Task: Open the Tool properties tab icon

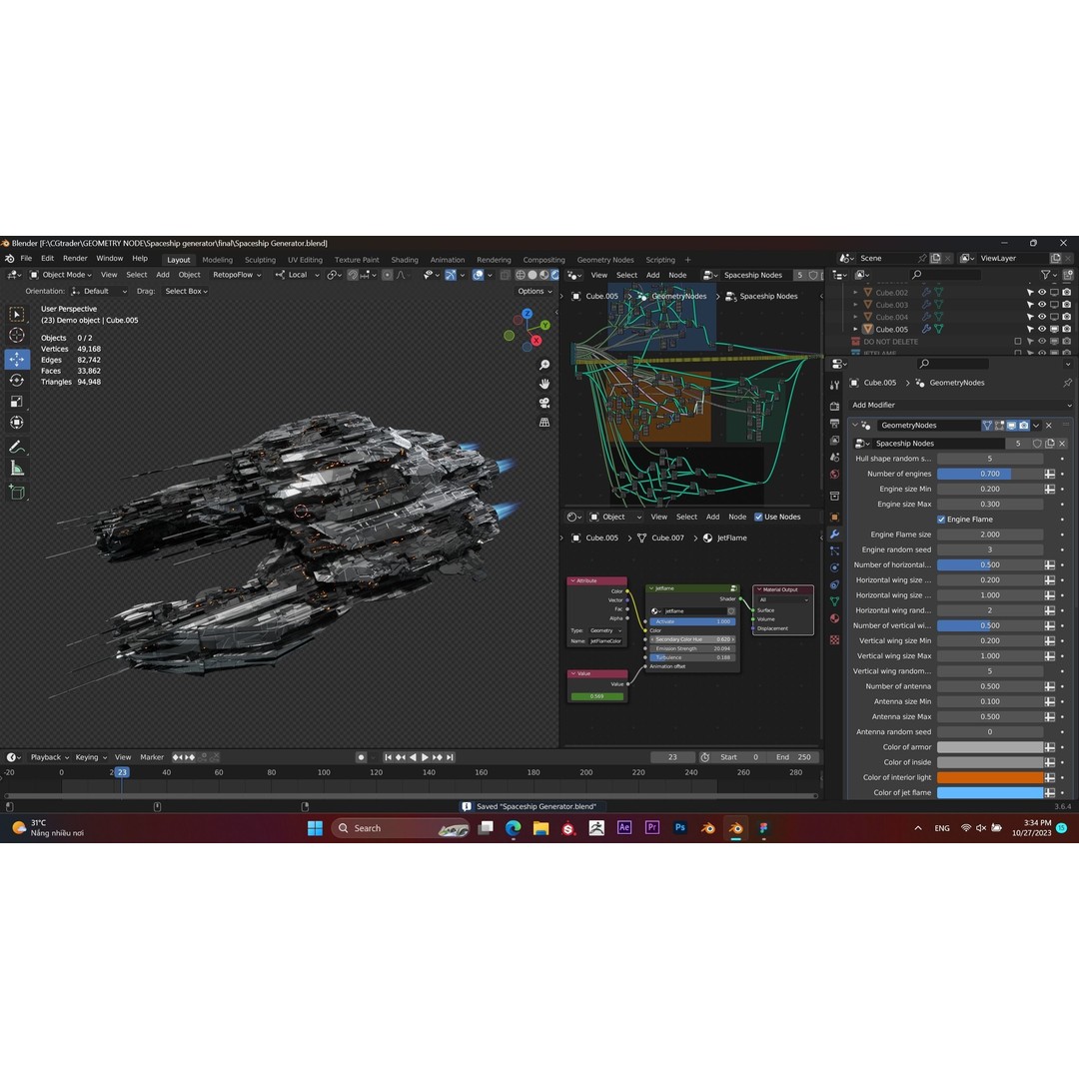Action: click(x=834, y=386)
